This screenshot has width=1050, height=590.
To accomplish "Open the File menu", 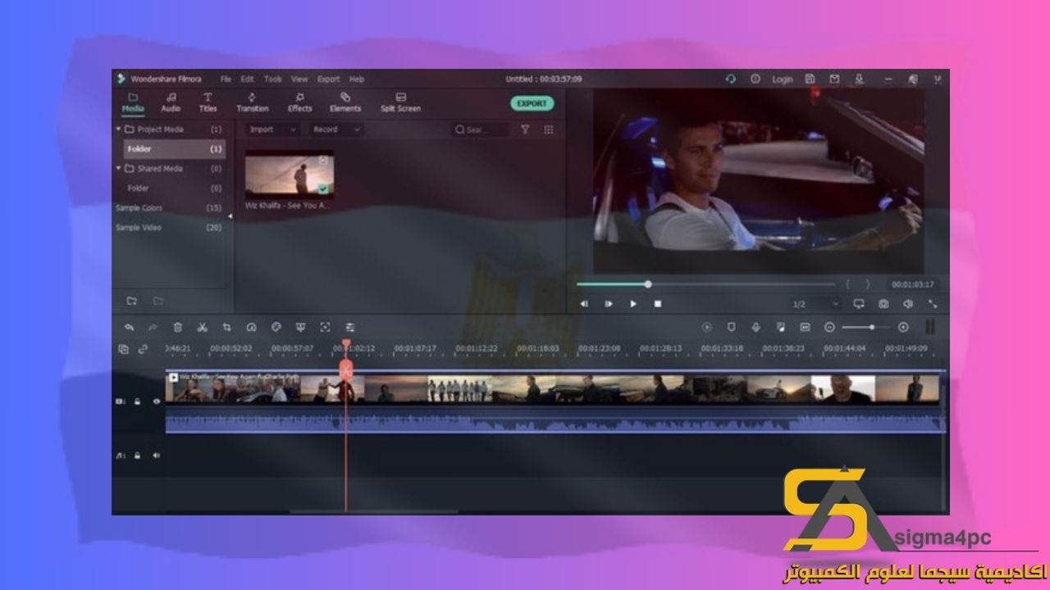I will pos(226,79).
